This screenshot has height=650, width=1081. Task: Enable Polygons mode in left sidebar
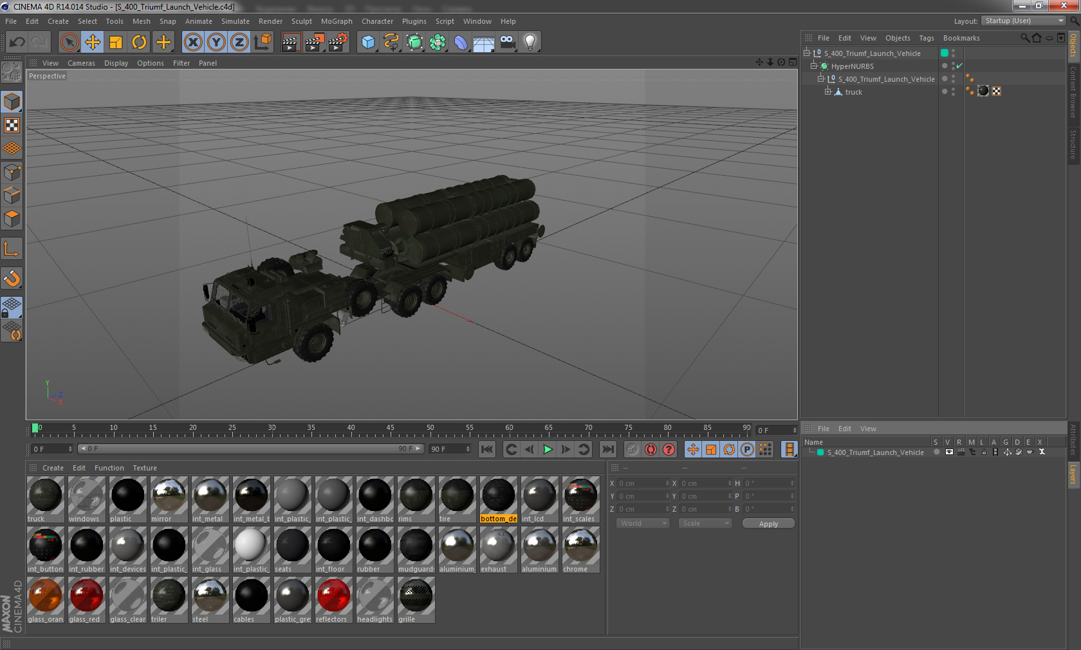12,219
